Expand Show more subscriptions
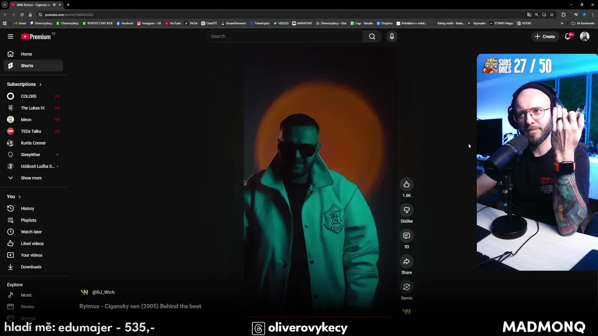The image size is (598, 336). point(33,178)
